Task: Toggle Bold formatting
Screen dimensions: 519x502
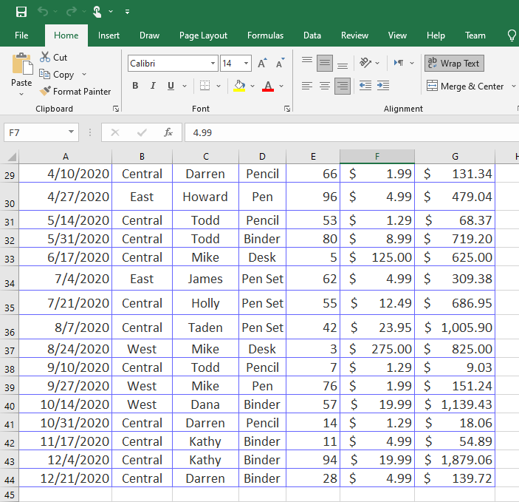Action: click(135, 86)
